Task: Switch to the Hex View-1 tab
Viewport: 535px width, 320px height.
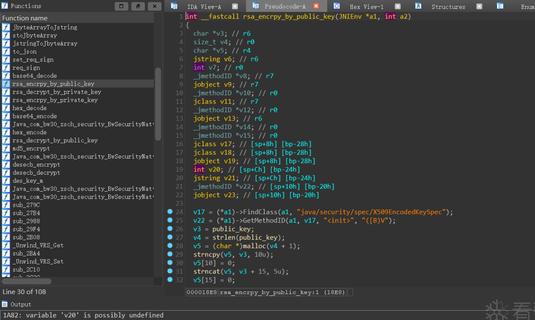Action: tap(366, 6)
